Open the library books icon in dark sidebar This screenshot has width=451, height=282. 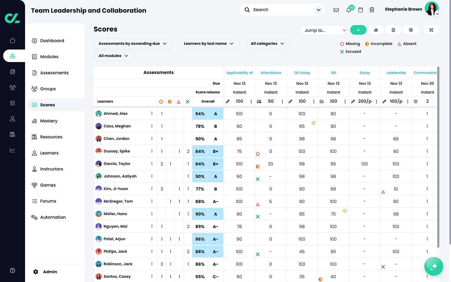(x=13, y=134)
